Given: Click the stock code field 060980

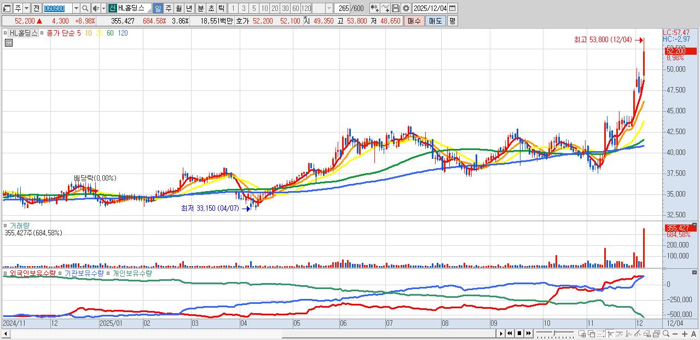Looking at the screenshot, I should click(57, 8).
